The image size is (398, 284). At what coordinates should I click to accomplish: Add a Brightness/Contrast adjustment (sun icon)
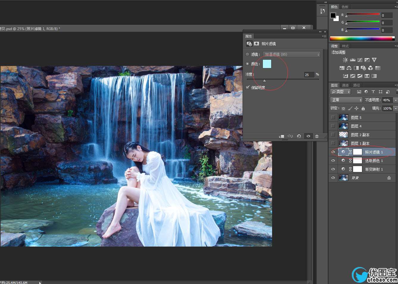pyautogui.click(x=345, y=60)
